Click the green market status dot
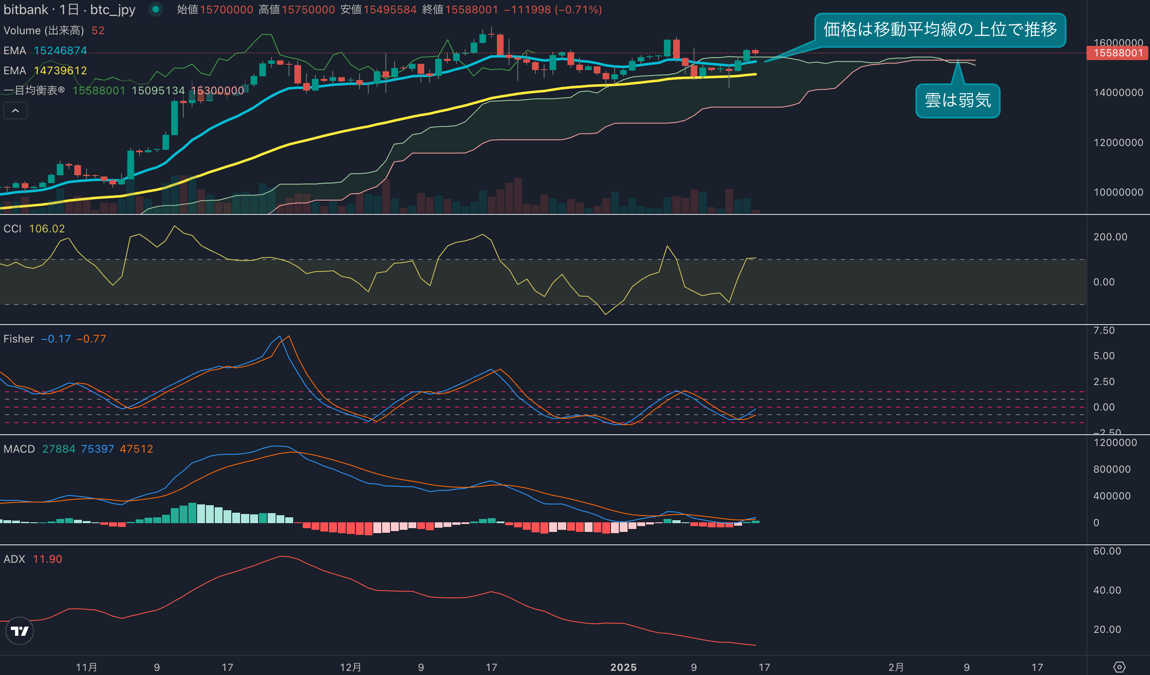The height and width of the screenshot is (675, 1150). (x=156, y=9)
